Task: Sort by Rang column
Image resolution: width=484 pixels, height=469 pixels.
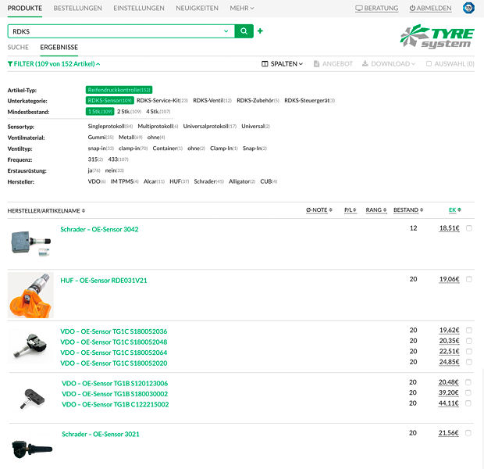Action: [376, 210]
